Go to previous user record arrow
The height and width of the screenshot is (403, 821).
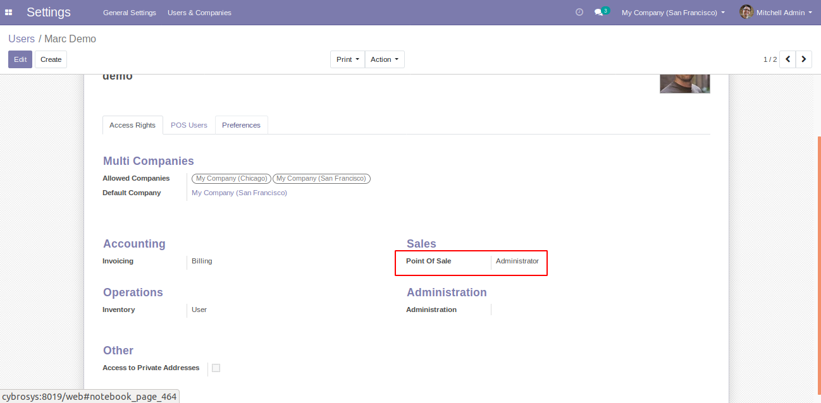[x=787, y=59]
